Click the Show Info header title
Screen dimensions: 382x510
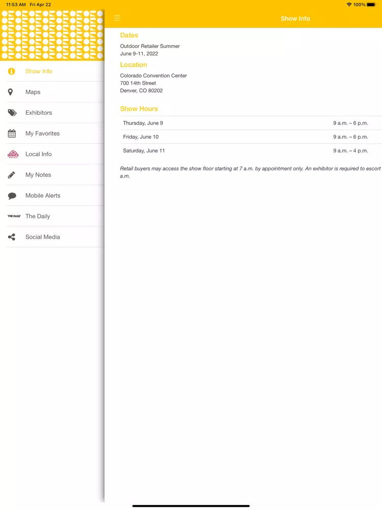tap(295, 18)
